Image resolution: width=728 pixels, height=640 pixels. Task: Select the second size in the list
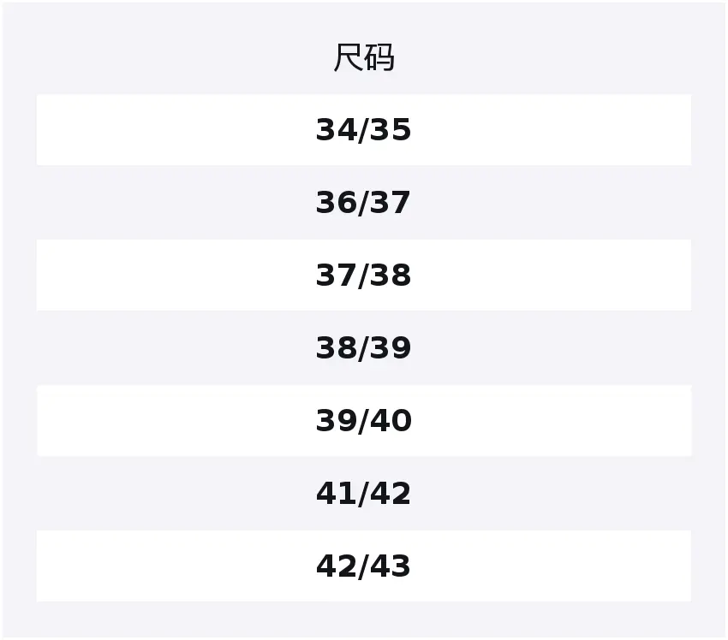363,203
